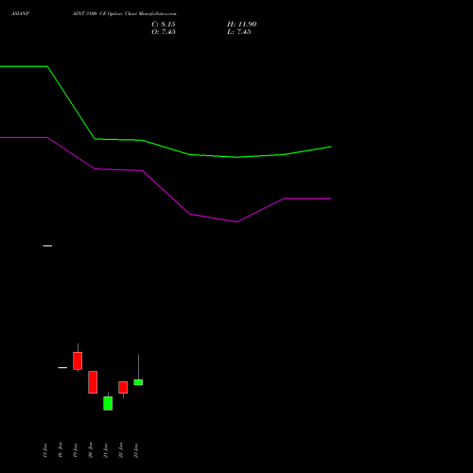Click the low value L: 7.45
Image resolution: width=473 pixels, height=473 pixels.
[x=239, y=32]
